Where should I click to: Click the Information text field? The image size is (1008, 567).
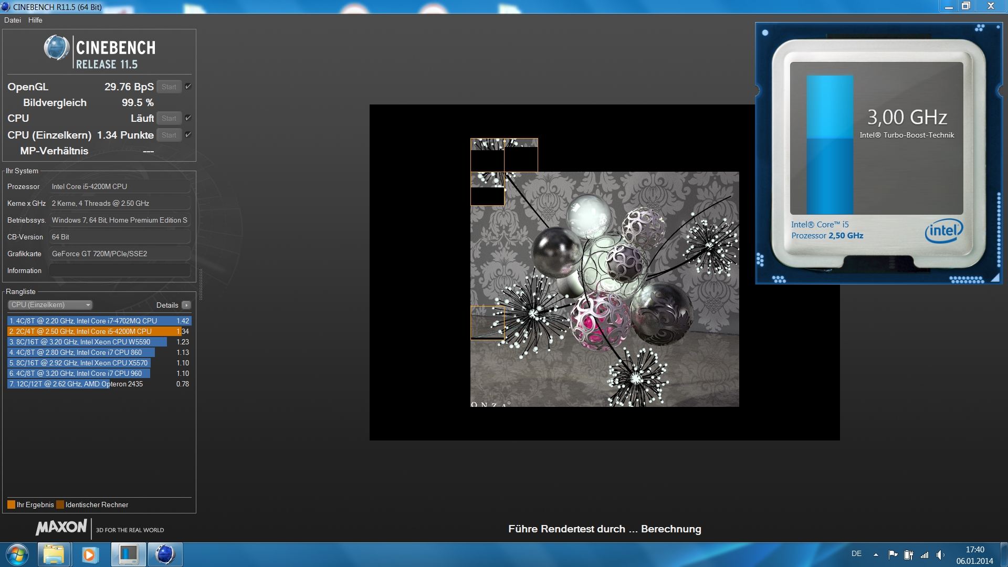pyautogui.click(x=120, y=270)
